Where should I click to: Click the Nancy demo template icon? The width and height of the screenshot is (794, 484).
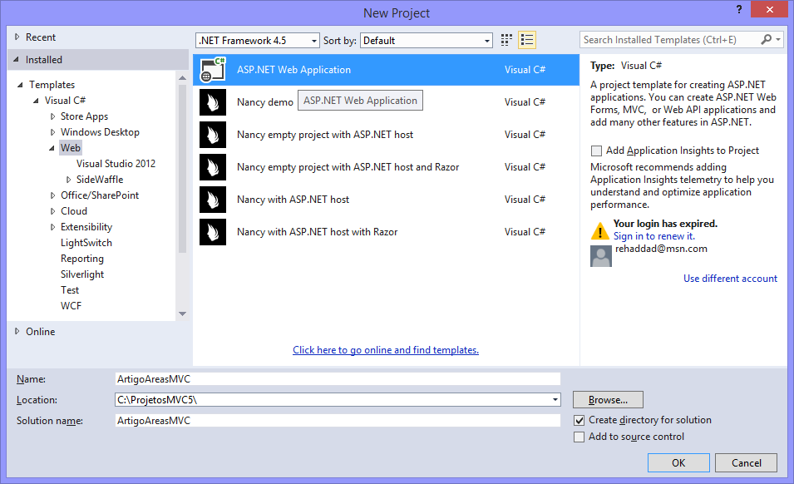pos(213,102)
